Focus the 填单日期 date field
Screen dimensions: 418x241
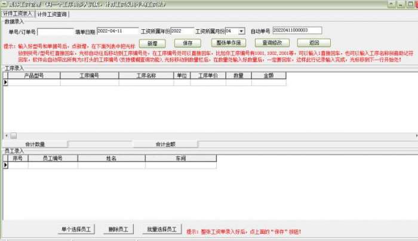pos(118,31)
